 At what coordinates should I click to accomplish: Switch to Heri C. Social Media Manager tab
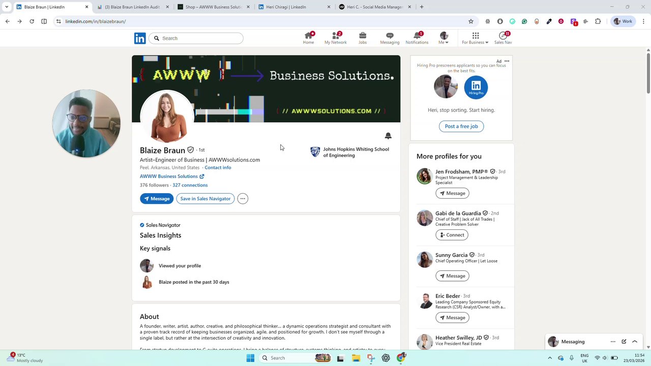pos(374,7)
